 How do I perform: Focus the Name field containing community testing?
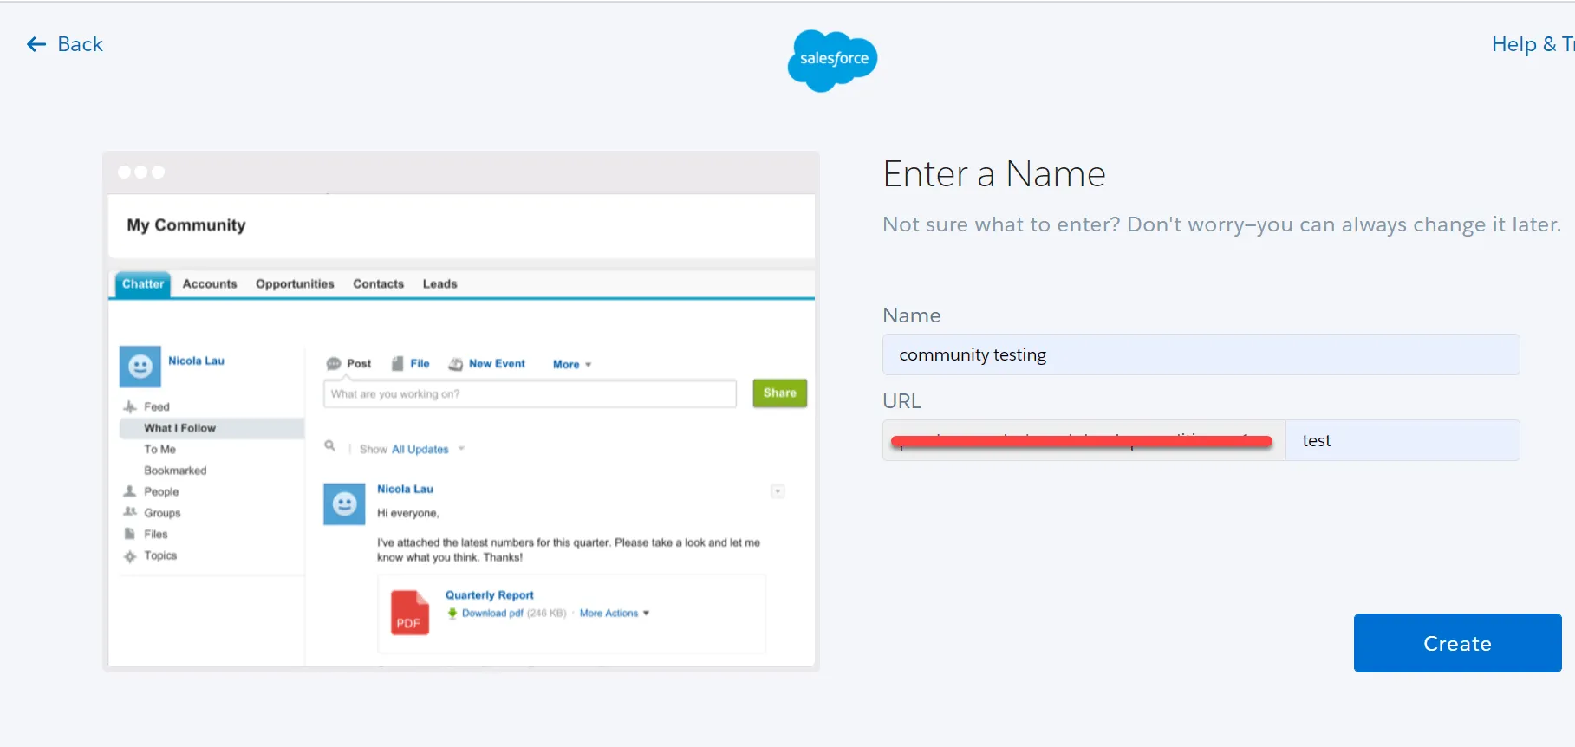pos(1201,354)
